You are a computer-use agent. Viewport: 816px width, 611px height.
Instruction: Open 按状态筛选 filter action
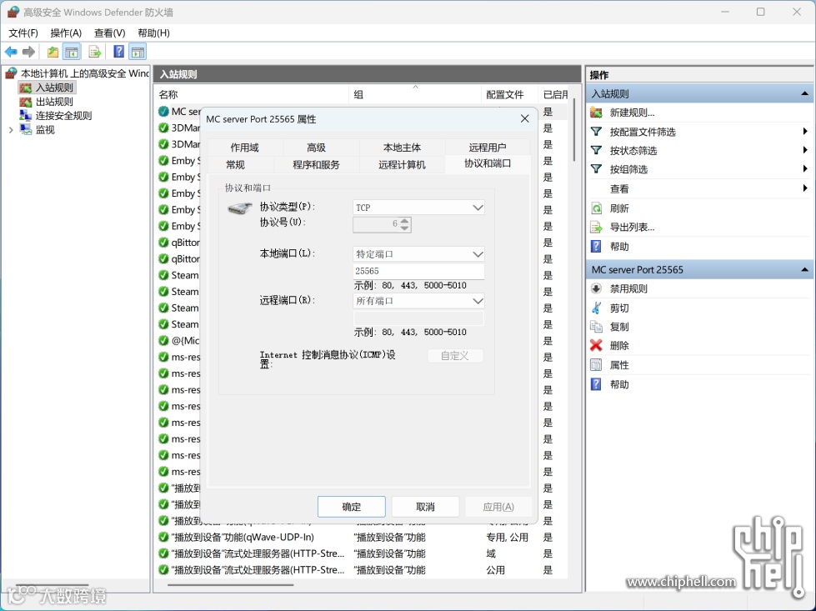click(x=633, y=150)
